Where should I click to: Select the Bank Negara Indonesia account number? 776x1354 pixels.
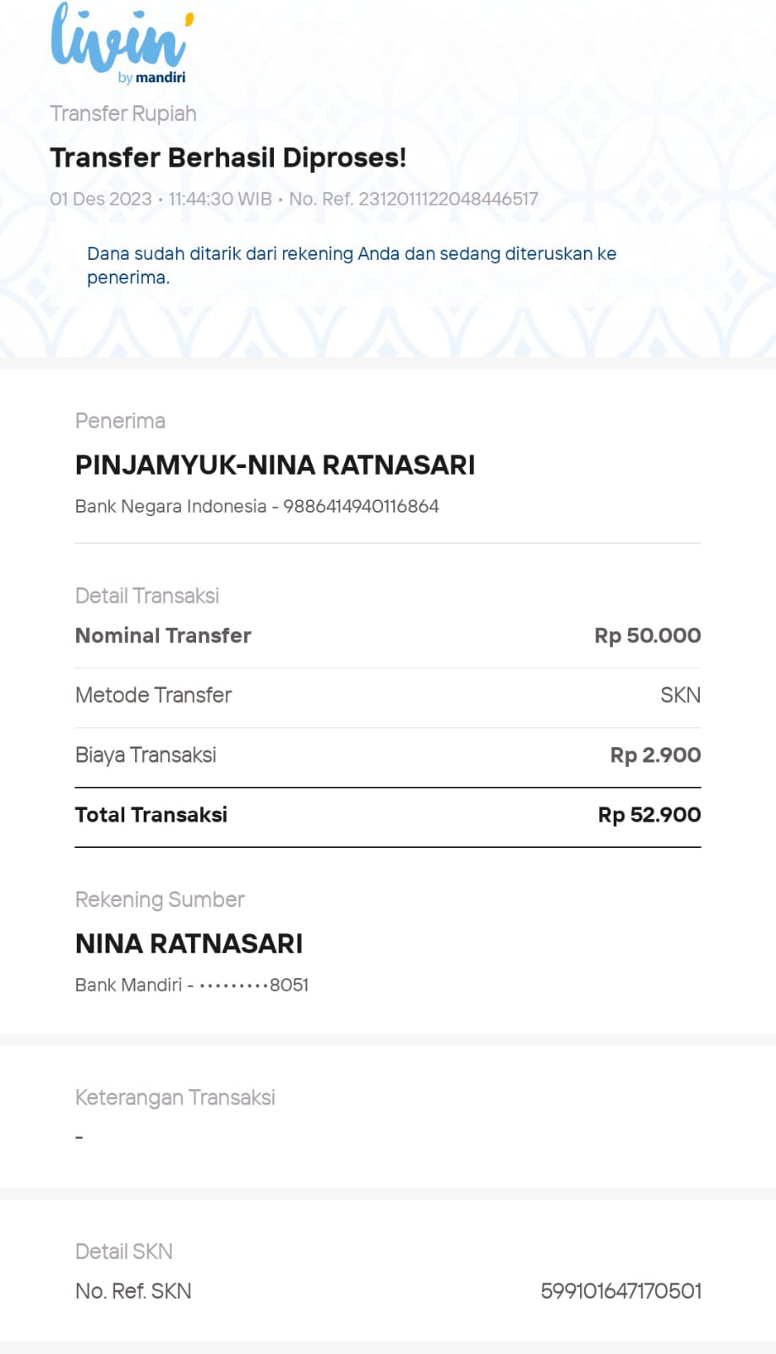[361, 506]
